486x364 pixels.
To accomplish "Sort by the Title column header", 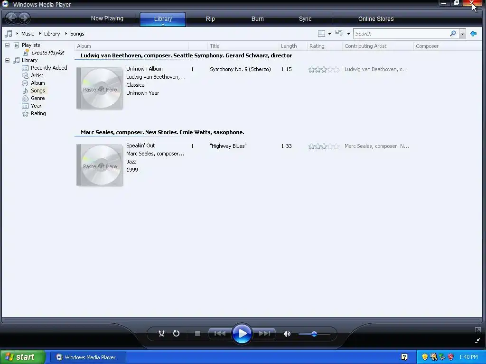I will [x=243, y=46].
